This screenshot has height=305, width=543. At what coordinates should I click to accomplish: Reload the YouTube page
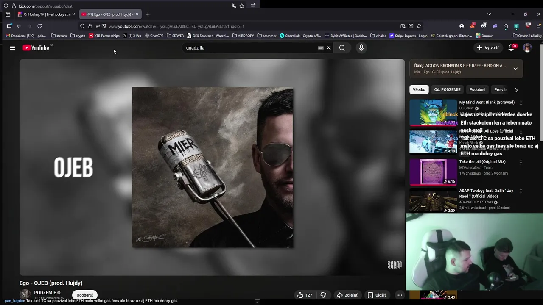(x=39, y=26)
